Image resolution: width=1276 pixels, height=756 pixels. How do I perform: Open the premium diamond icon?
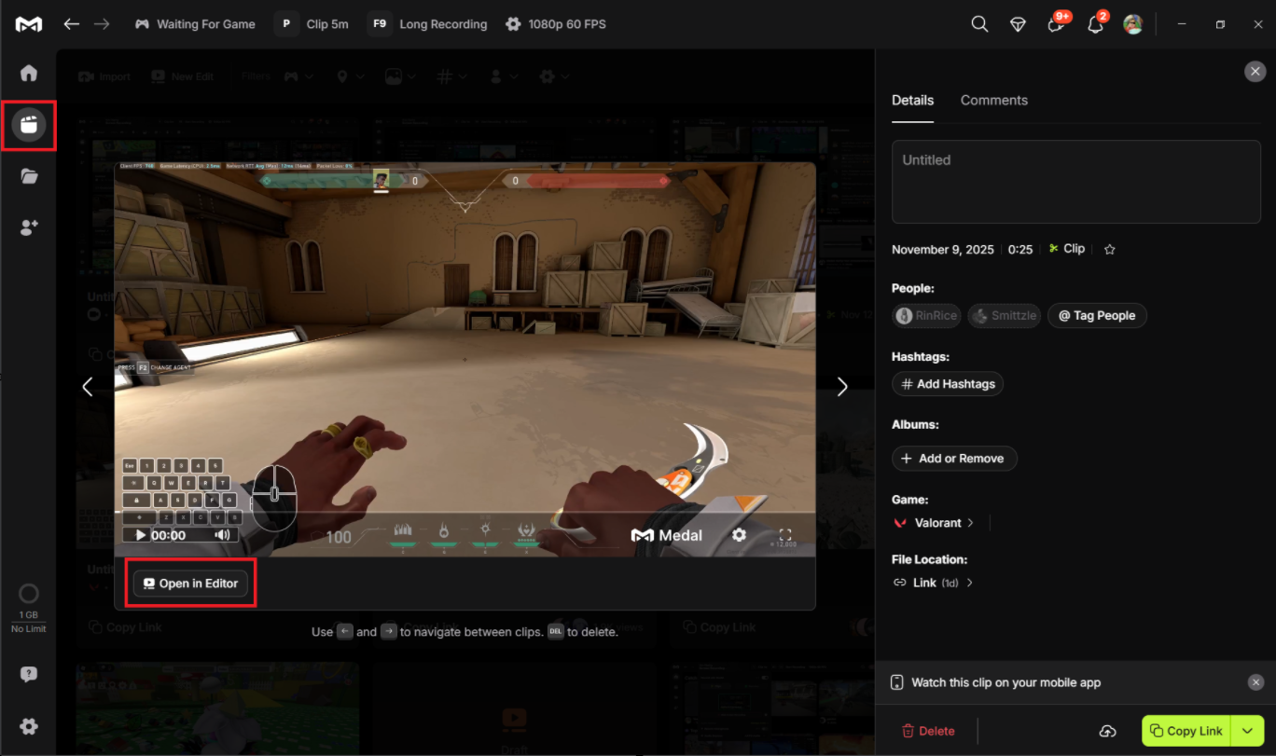[x=1019, y=25]
